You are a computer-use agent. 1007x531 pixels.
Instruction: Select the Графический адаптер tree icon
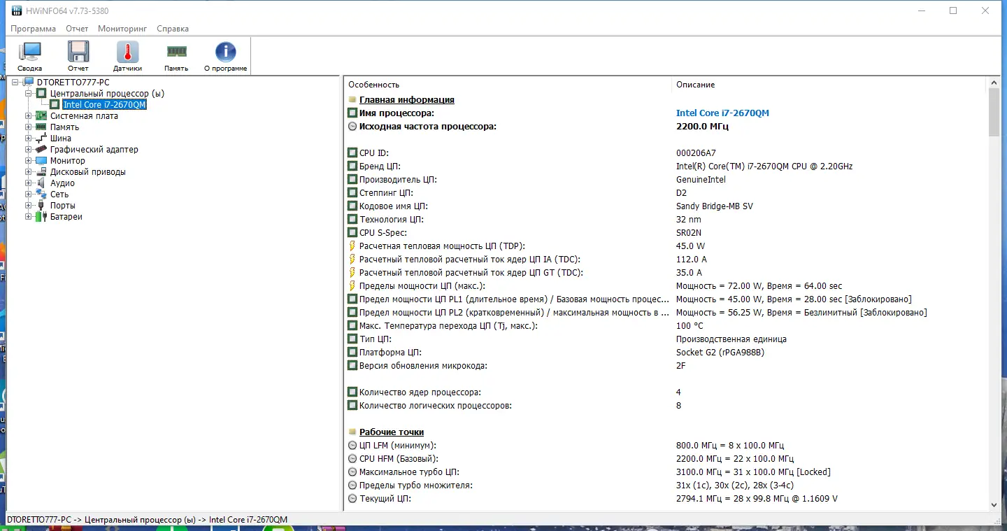[x=41, y=149]
